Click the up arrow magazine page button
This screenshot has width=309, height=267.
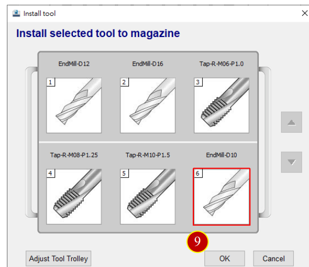coord(292,122)
